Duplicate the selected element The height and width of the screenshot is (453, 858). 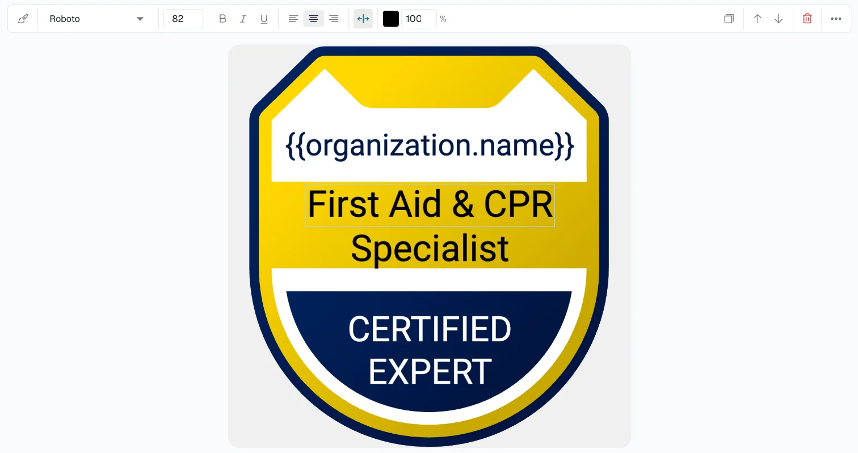tap(729, 19)
